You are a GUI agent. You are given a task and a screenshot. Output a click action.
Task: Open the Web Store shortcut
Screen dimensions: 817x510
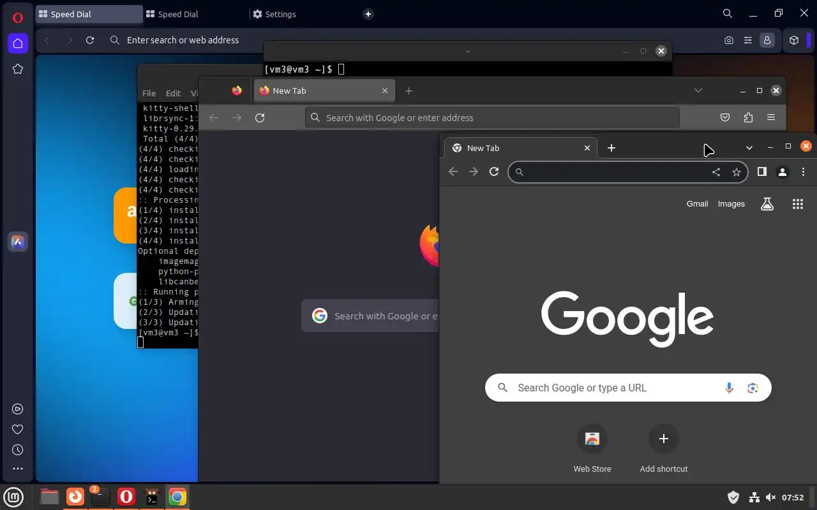tap(592, 450)
